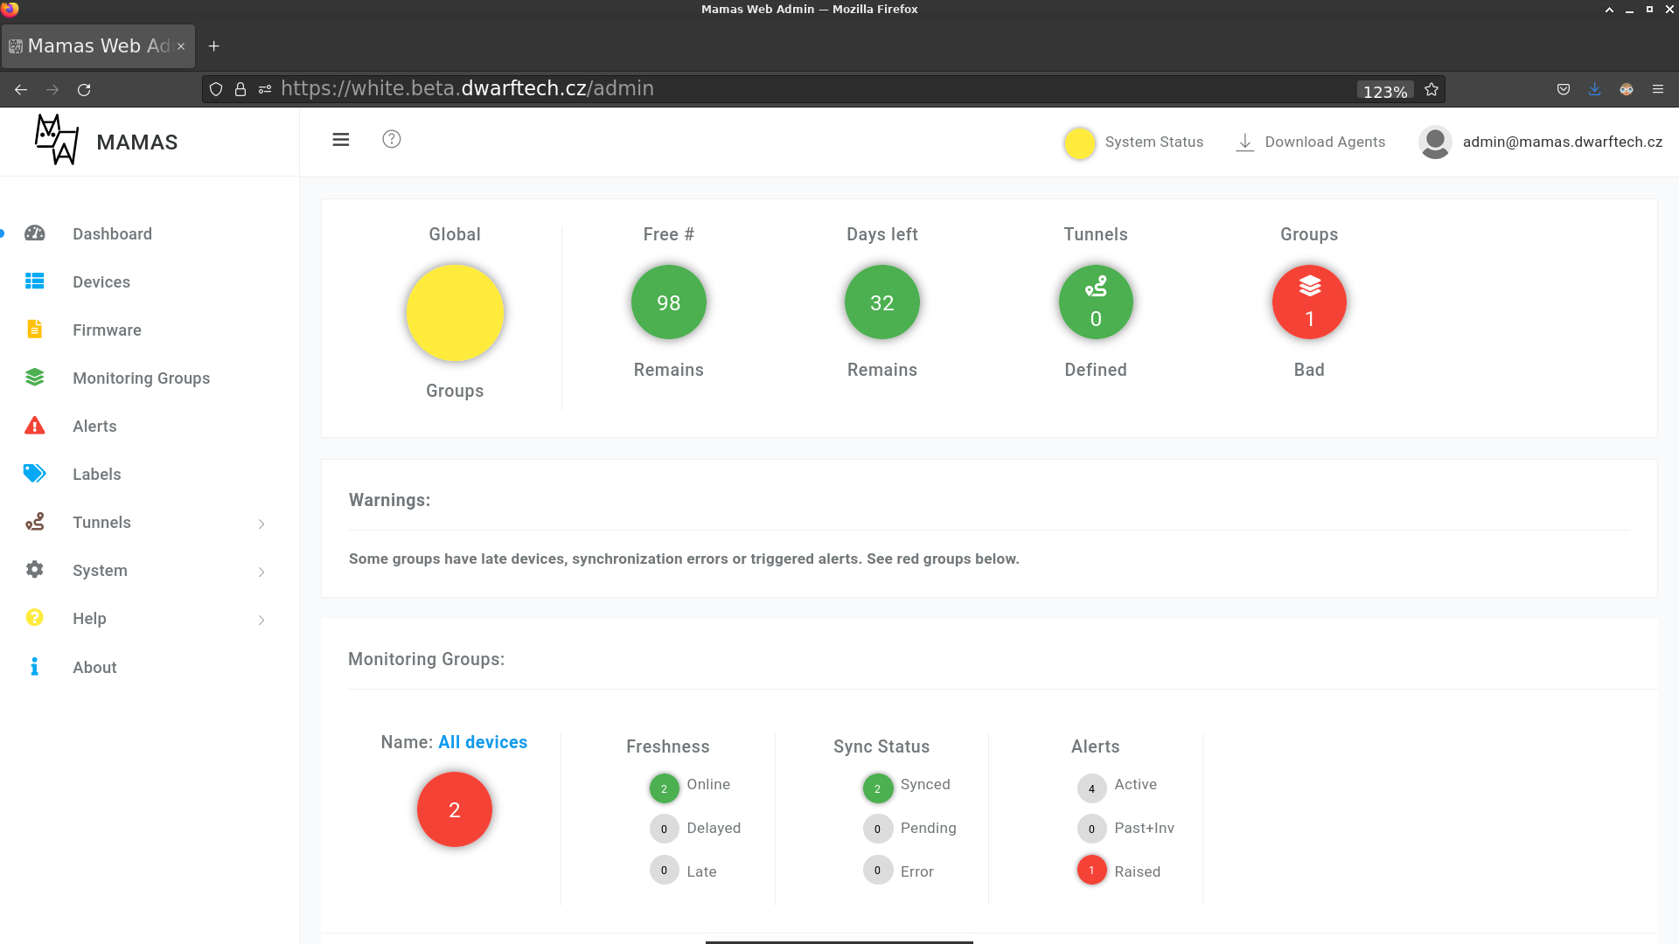Click the Firmware file icon
Screen dimensions: 1679x944
click(35, 330)
